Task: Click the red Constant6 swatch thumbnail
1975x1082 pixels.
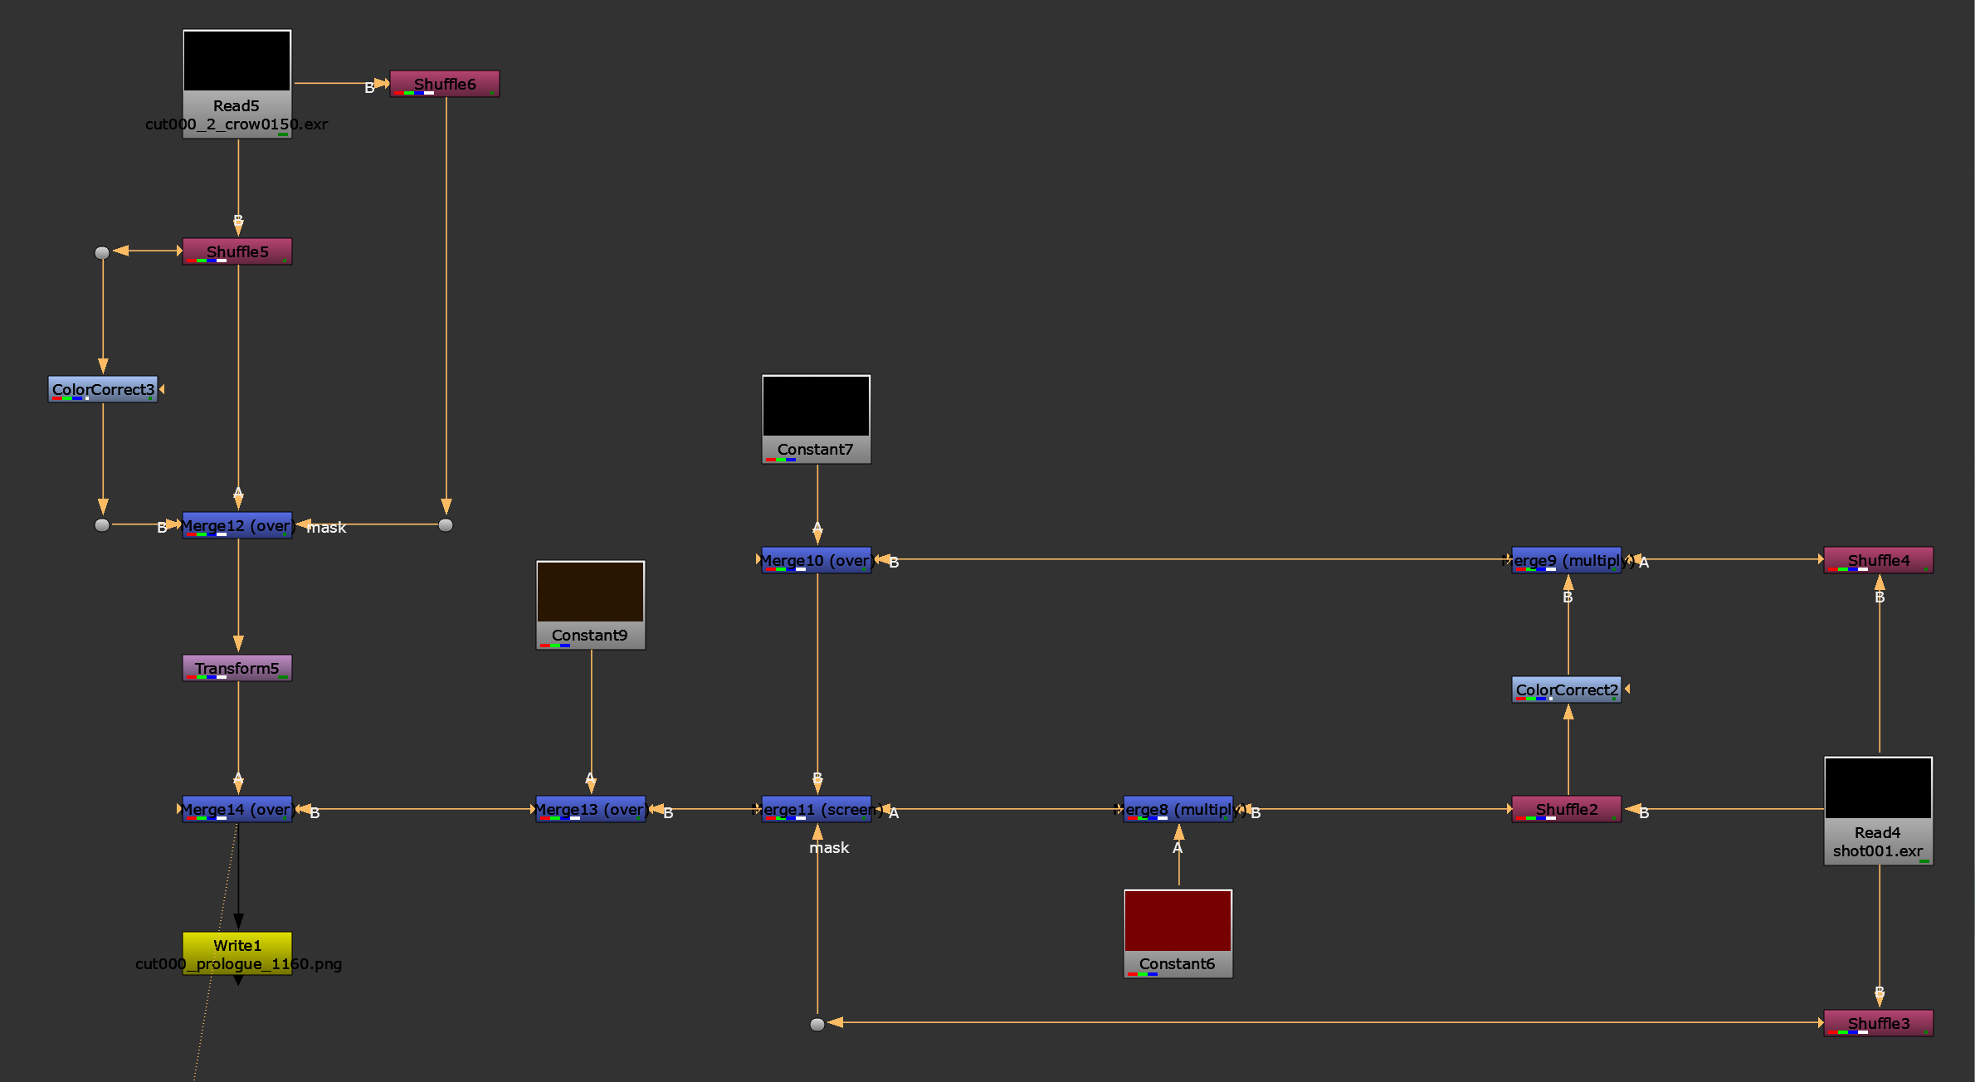Action: point(1178,920)
